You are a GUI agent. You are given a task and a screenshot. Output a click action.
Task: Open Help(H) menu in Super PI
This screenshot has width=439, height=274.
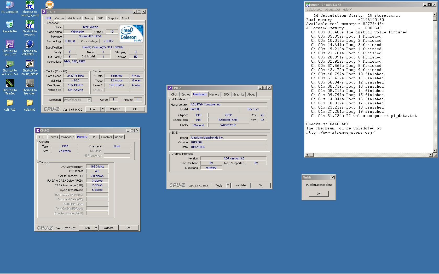pos(348,10)
